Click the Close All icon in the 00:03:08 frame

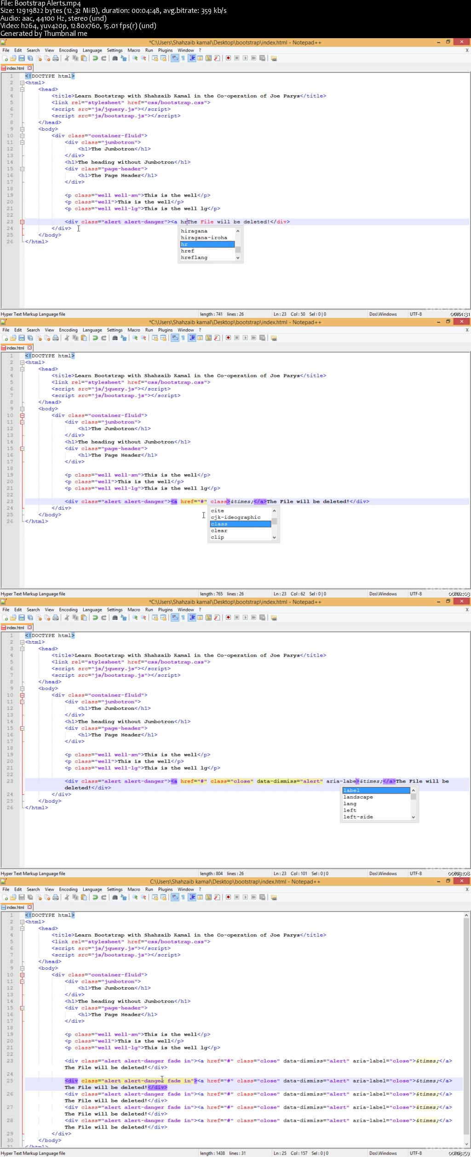(47, 617)
